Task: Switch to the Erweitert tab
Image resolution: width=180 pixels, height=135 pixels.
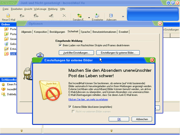Action: point(123,32)
